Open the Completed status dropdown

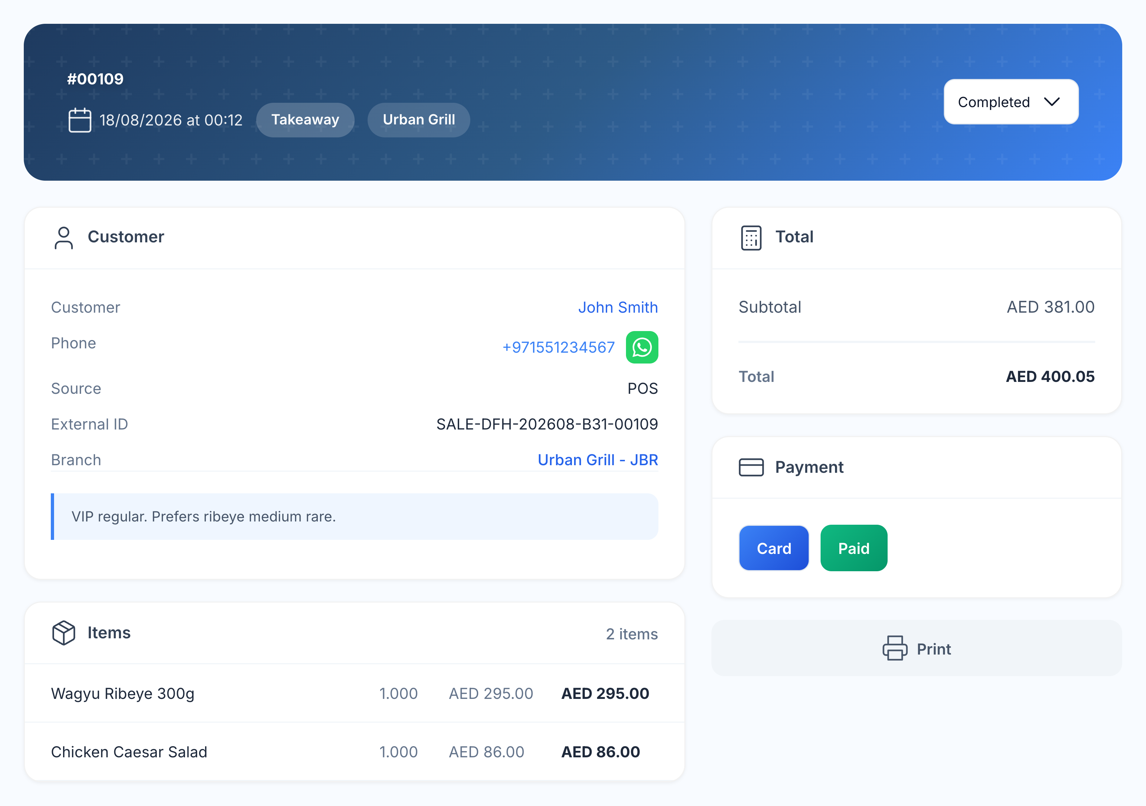pyautogui.click(x=1011, y=102)
